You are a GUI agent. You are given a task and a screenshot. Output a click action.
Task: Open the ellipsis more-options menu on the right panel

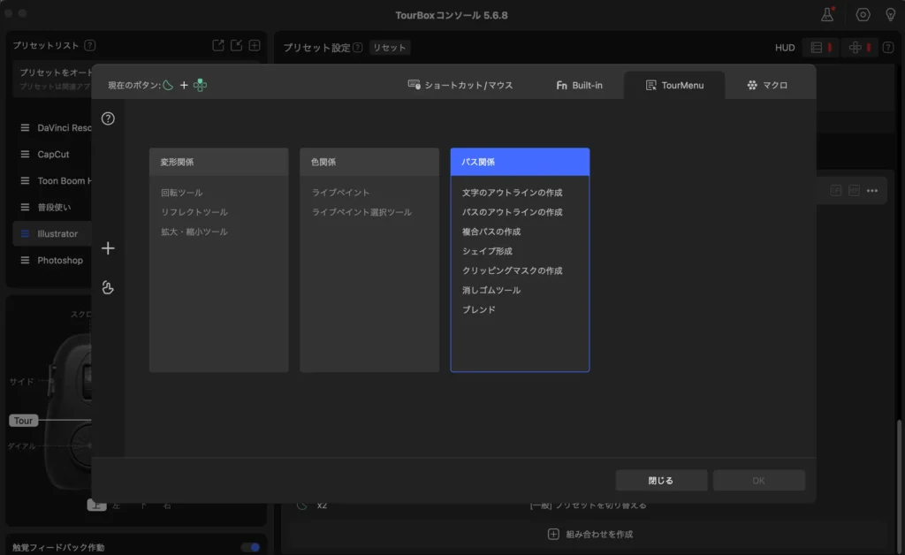(873, 189)
